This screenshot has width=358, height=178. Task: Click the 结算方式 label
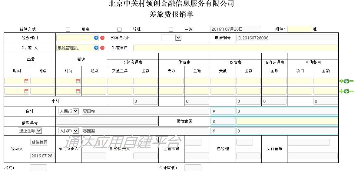pyautogui.click(x=29, y=29)
